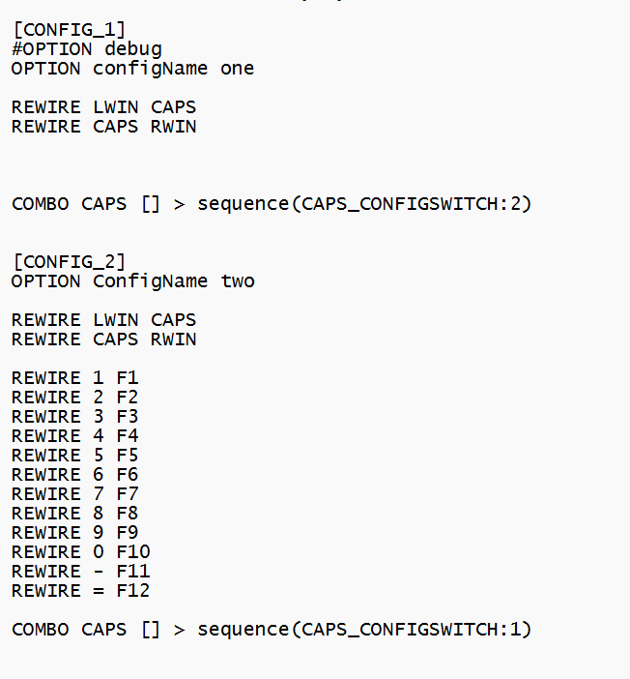Click the 'REWIRE 8 F8' line
630x679 pixels.
point(74,513)
